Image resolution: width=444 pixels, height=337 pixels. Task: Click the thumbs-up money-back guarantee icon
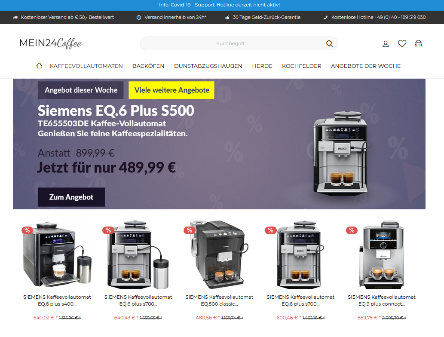(227, 18)
